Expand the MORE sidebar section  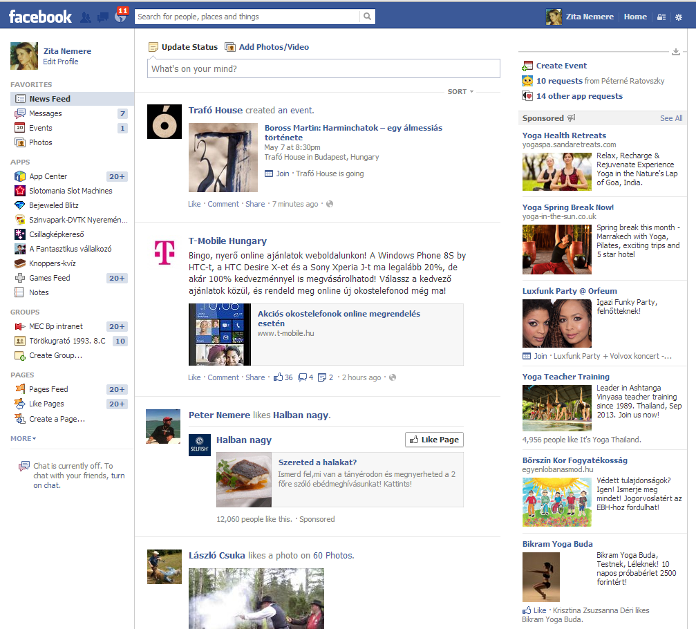coord(23,438)
